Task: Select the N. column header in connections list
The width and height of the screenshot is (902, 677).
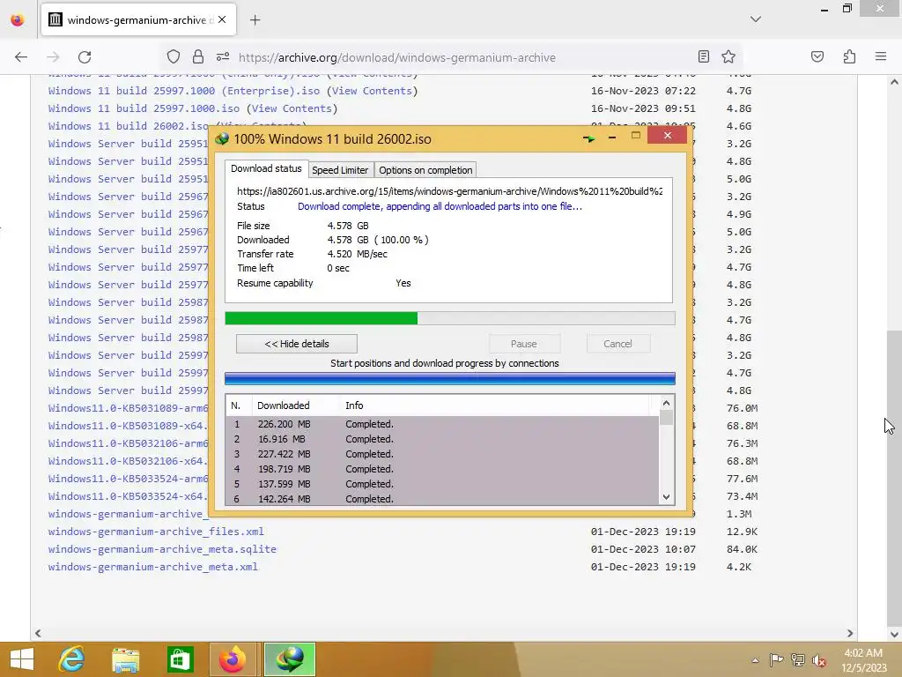Action: pyautogui.click(x=239, y=405)
